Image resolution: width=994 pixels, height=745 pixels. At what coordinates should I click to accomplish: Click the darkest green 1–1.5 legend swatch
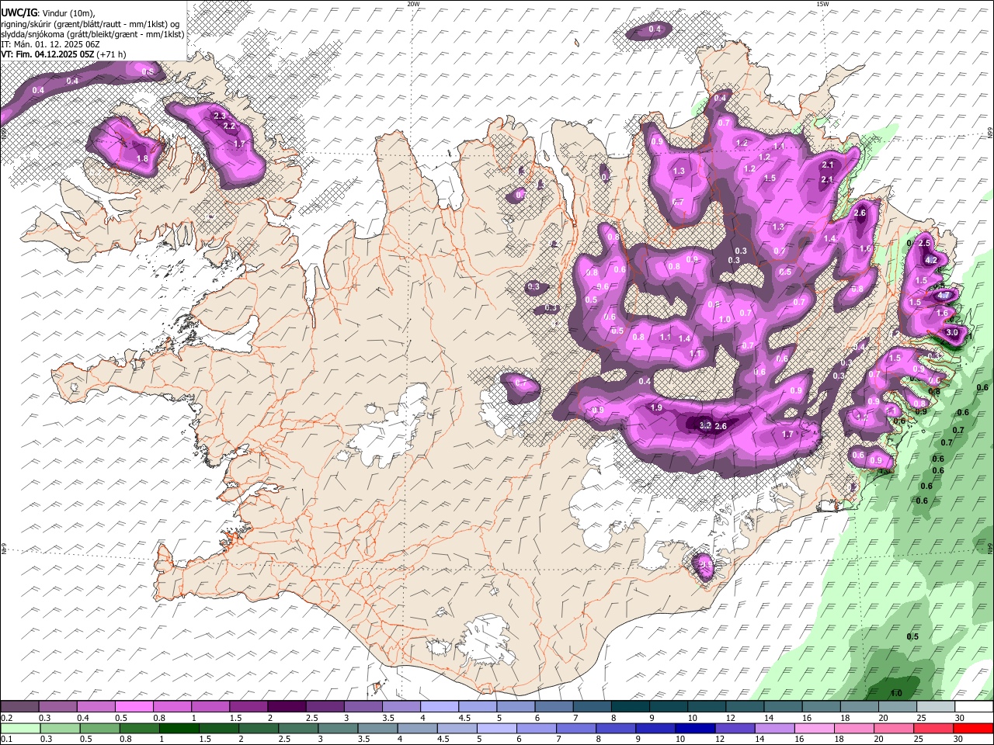click(179, 728)
